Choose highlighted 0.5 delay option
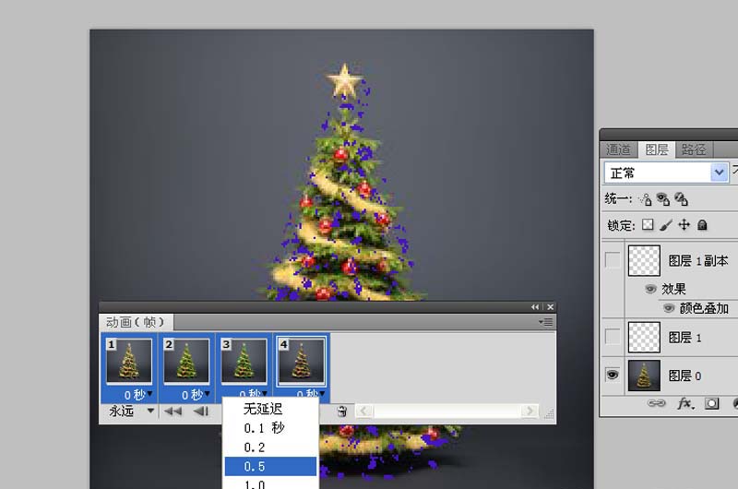The image size is (738, 489). pyautogui.click(x=270, y=467)
